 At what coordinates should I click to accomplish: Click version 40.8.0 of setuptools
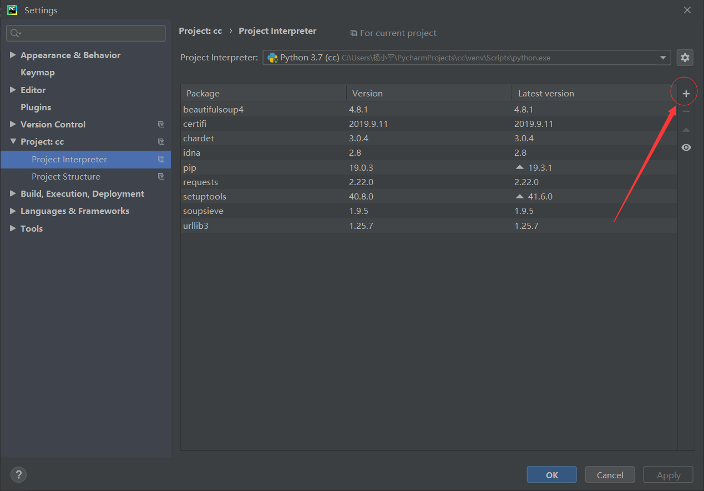(x=361, y=196)
